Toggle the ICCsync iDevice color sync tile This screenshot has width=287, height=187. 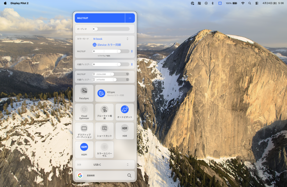(115, 93)
